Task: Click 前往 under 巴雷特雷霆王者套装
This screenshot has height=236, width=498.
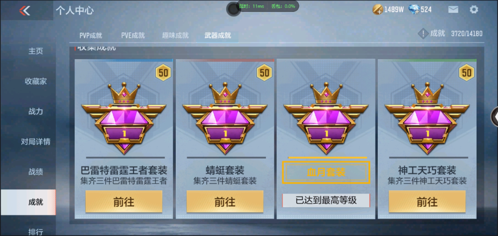Action: (x=124, y=202)
